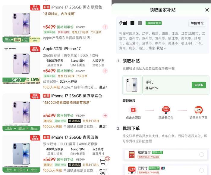Open the 青雾蓝色 iPhone 17 product thumbnail
Viewport: 211px width, 175px height.
[21, 154]
